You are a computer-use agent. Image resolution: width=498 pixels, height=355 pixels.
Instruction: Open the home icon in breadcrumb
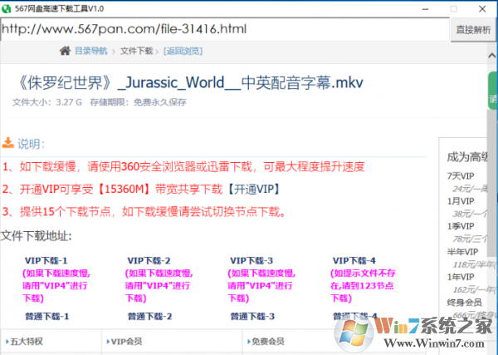coord(65,51)
